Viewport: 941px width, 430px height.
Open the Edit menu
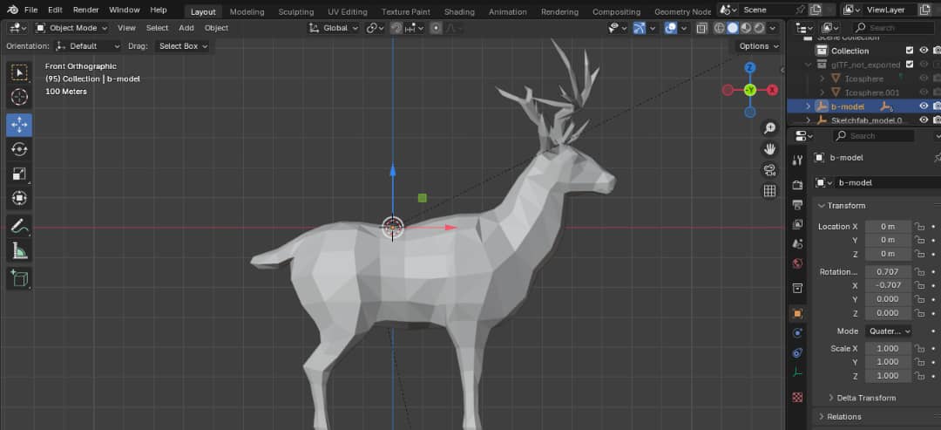coord(55,10)
